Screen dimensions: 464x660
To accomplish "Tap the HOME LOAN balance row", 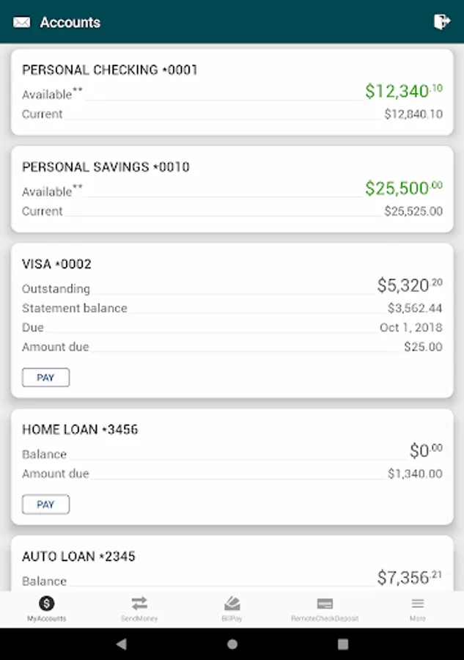I will pyautogui.click(x=232, y=454).
